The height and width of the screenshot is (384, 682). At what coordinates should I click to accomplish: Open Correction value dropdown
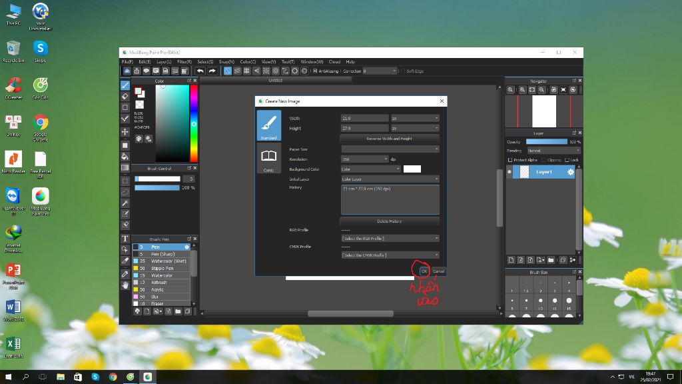click(x=380, y=71)
